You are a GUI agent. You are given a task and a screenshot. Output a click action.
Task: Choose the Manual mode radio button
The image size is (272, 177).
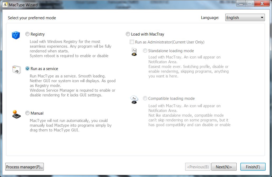(x=27, y=113)
